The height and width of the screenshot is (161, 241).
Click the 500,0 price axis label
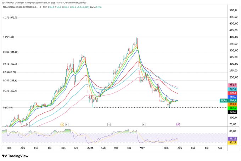coord(233,10)
